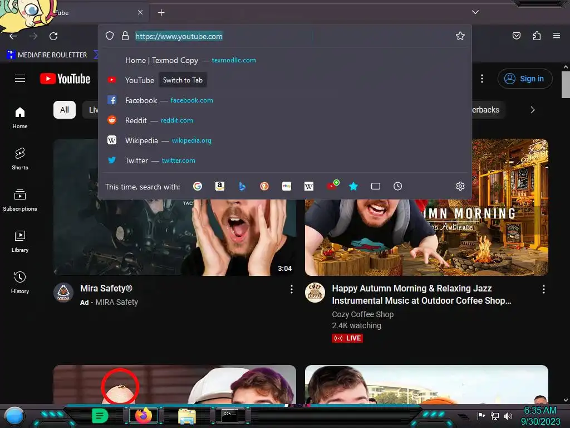Expand the list all tabs chevron
This screenshot has height=428, width=570.
475,12
